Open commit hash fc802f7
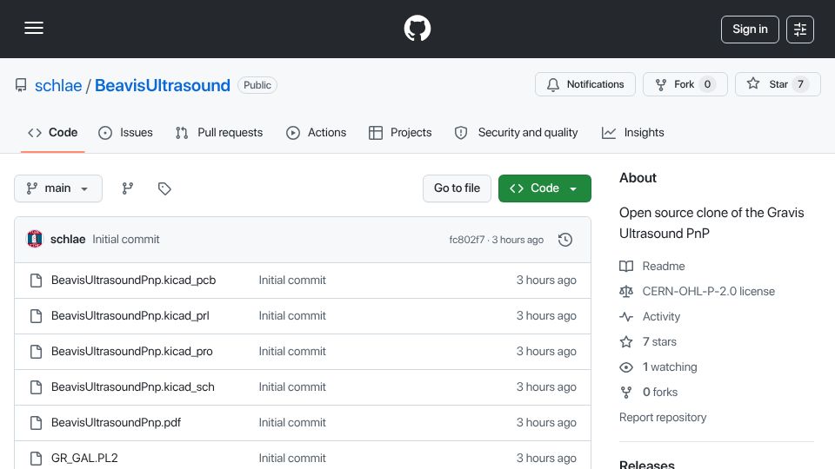 click(x=466, y=240)
